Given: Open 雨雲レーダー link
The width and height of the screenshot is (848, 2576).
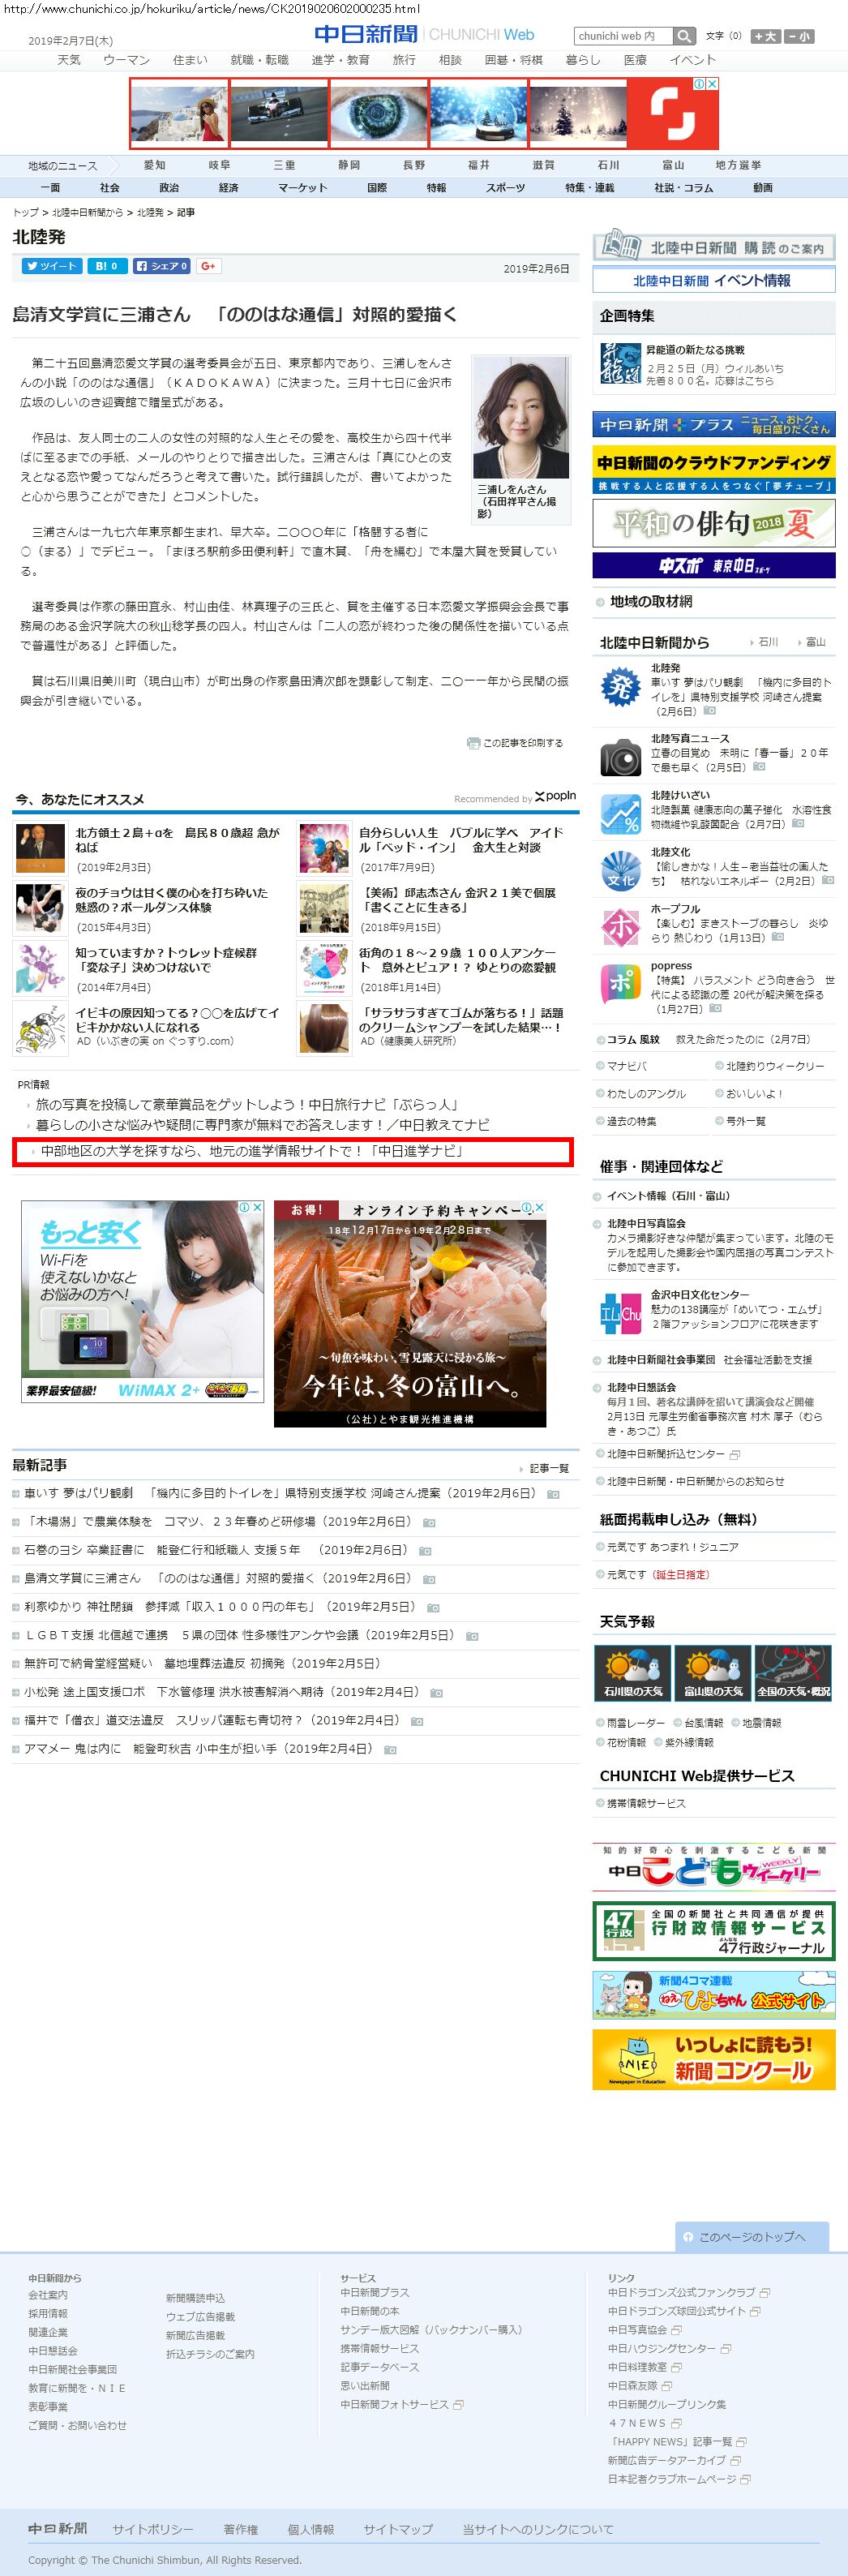Looking at the screenshot, I should pos(635,1723).
